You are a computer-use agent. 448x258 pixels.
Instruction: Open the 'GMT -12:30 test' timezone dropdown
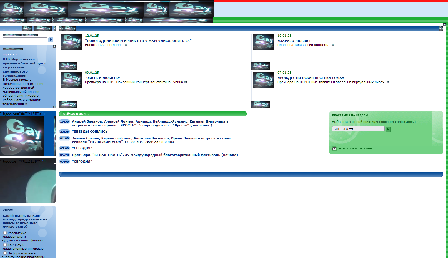click(x=358, y=129)
